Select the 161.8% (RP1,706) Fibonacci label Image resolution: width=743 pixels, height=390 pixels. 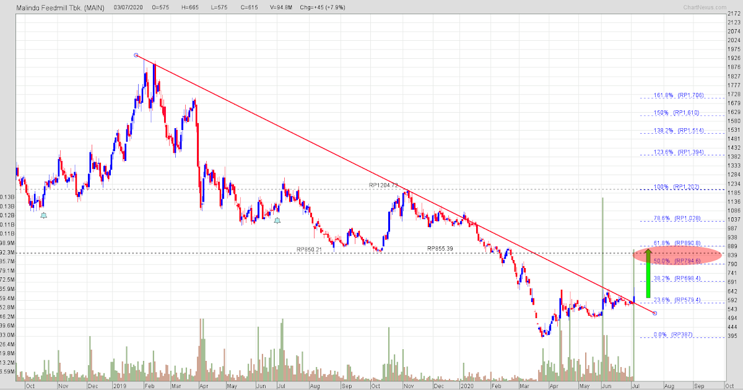coord(679,96)
